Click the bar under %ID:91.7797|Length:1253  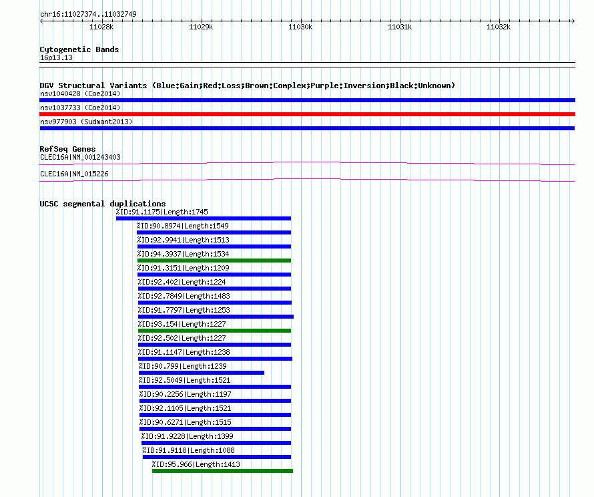tap(216, 317)
